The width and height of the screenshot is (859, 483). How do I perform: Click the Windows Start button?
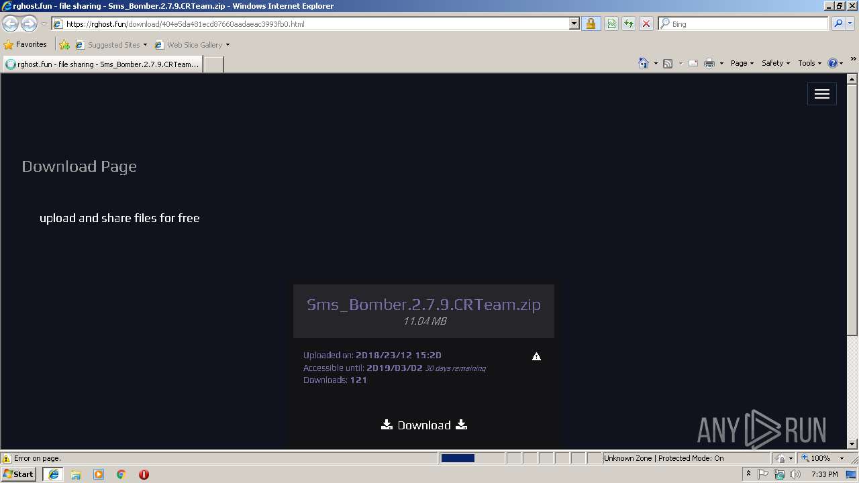point(19,474)
